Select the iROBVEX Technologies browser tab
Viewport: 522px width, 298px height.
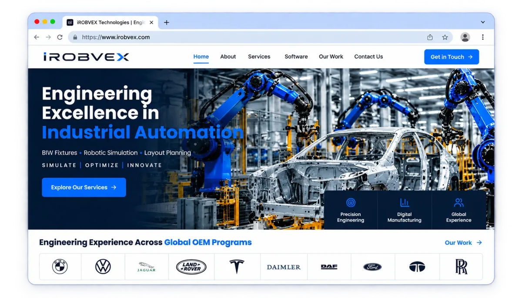pos(110,23)
